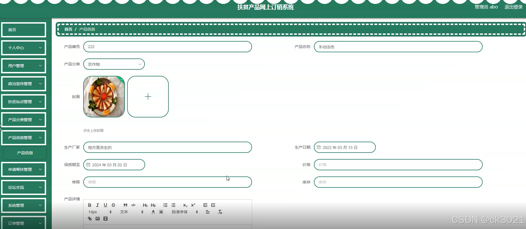Click the 库存 input field
The image size is (526, 229).
pyautogui.click(x=398, y=182)
